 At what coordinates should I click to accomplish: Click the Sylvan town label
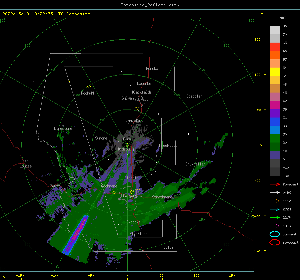click(128, 98)
